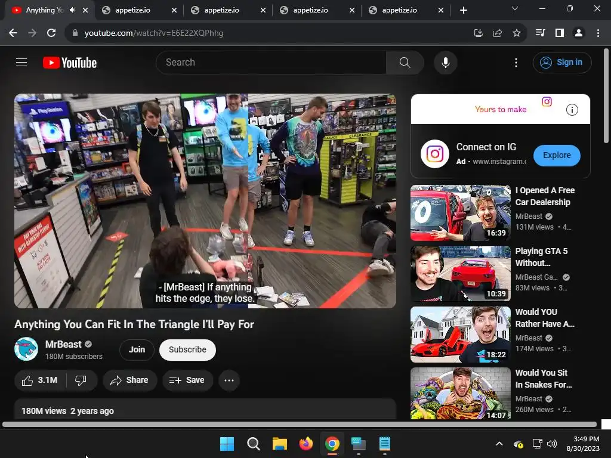The width and height of the screenshot is (611, 458).
Task: Click Explore on Instagram ad
Action: click(x=557, y=155)
